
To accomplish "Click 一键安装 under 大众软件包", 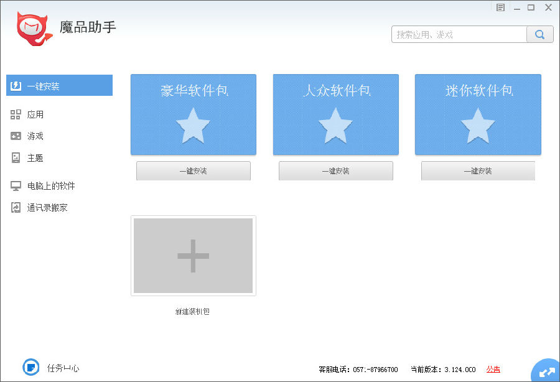I will click(336, 170).
